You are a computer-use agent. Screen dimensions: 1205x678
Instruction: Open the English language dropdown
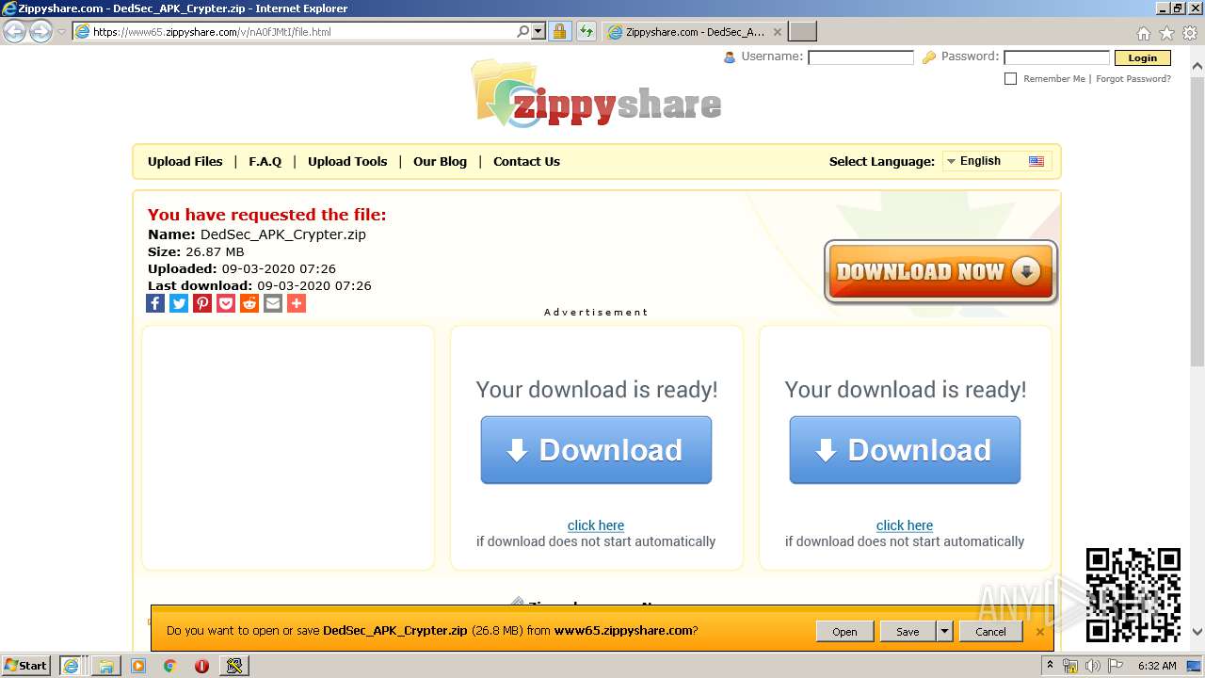pos(996,161)
